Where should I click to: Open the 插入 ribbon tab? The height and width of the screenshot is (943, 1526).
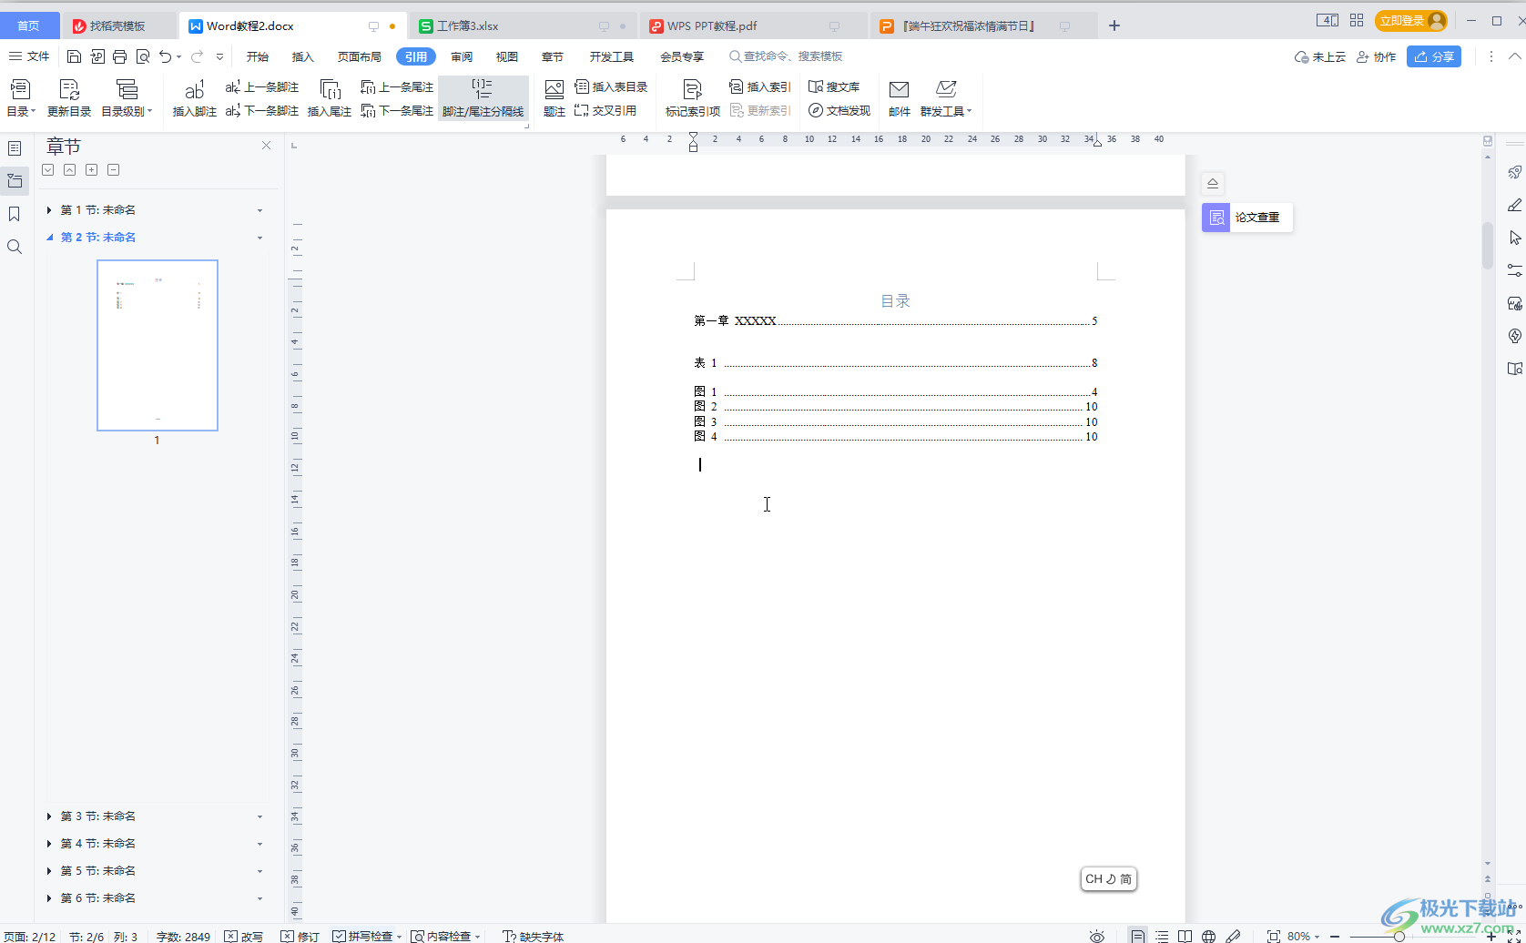(x=303, y=56)
